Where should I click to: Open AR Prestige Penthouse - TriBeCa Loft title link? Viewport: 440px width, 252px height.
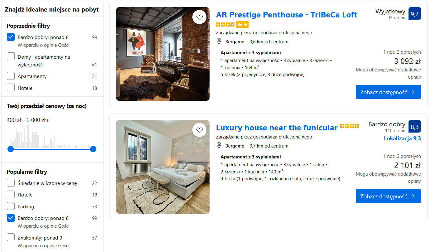[x=286, y=15]
